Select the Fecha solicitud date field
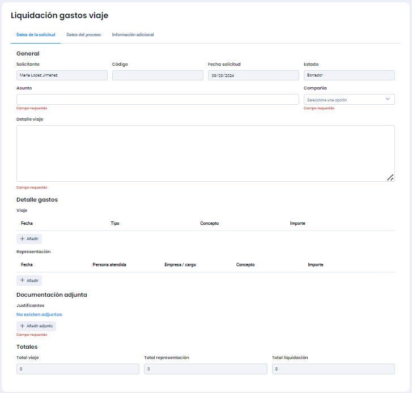Image resolution: width=412 pixels, height=393 pixels. coord(253,75)
